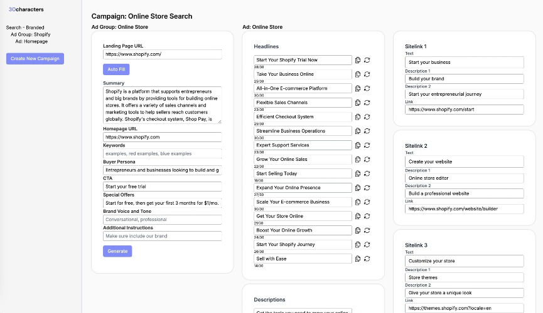Copy the 'Start Your Shopify Journey' headline
This screenshot has width=543, height=313.
tap(358, 244)
